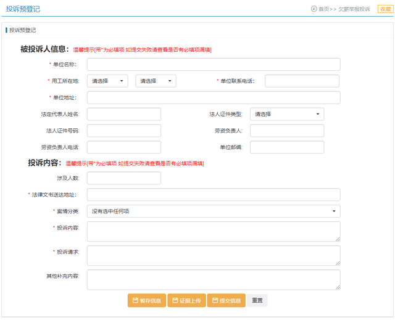Click the 单位地址 input field

click(214, 97)
